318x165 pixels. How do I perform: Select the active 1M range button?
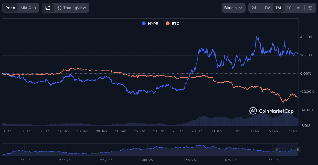pyautogui.click(x=278, y=8)
